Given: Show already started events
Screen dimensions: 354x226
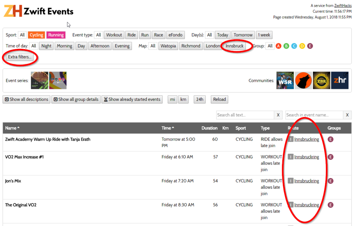Looking at the screenshot, I should (132, 99).
